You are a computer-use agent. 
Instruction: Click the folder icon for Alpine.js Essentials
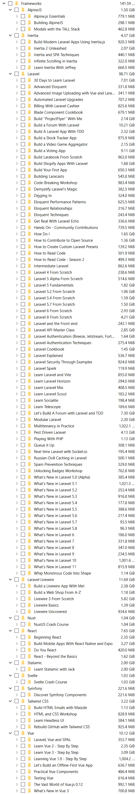click(x=30, y=16)
